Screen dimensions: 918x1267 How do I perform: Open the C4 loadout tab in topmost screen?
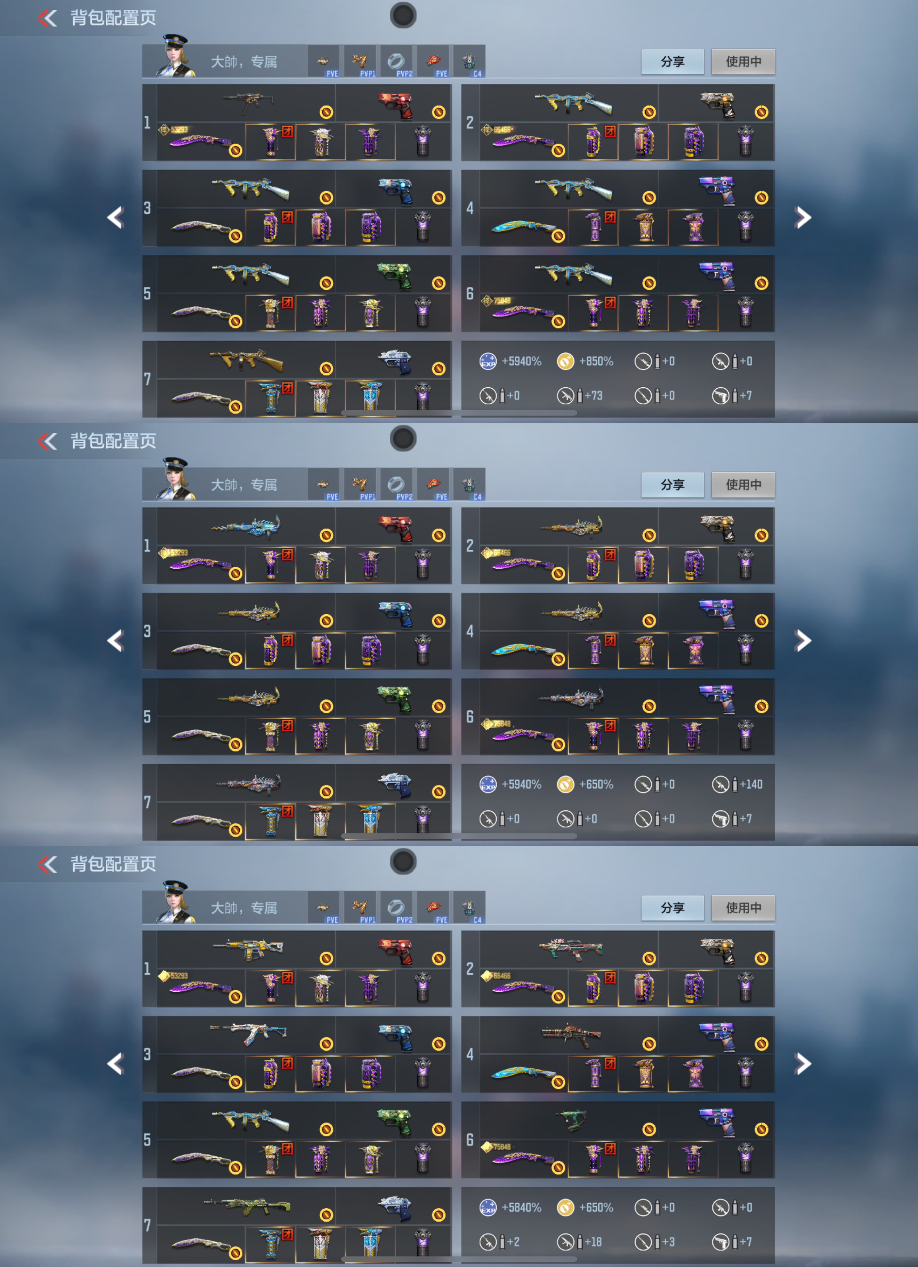pyautogui.click(x=469, y=62)
